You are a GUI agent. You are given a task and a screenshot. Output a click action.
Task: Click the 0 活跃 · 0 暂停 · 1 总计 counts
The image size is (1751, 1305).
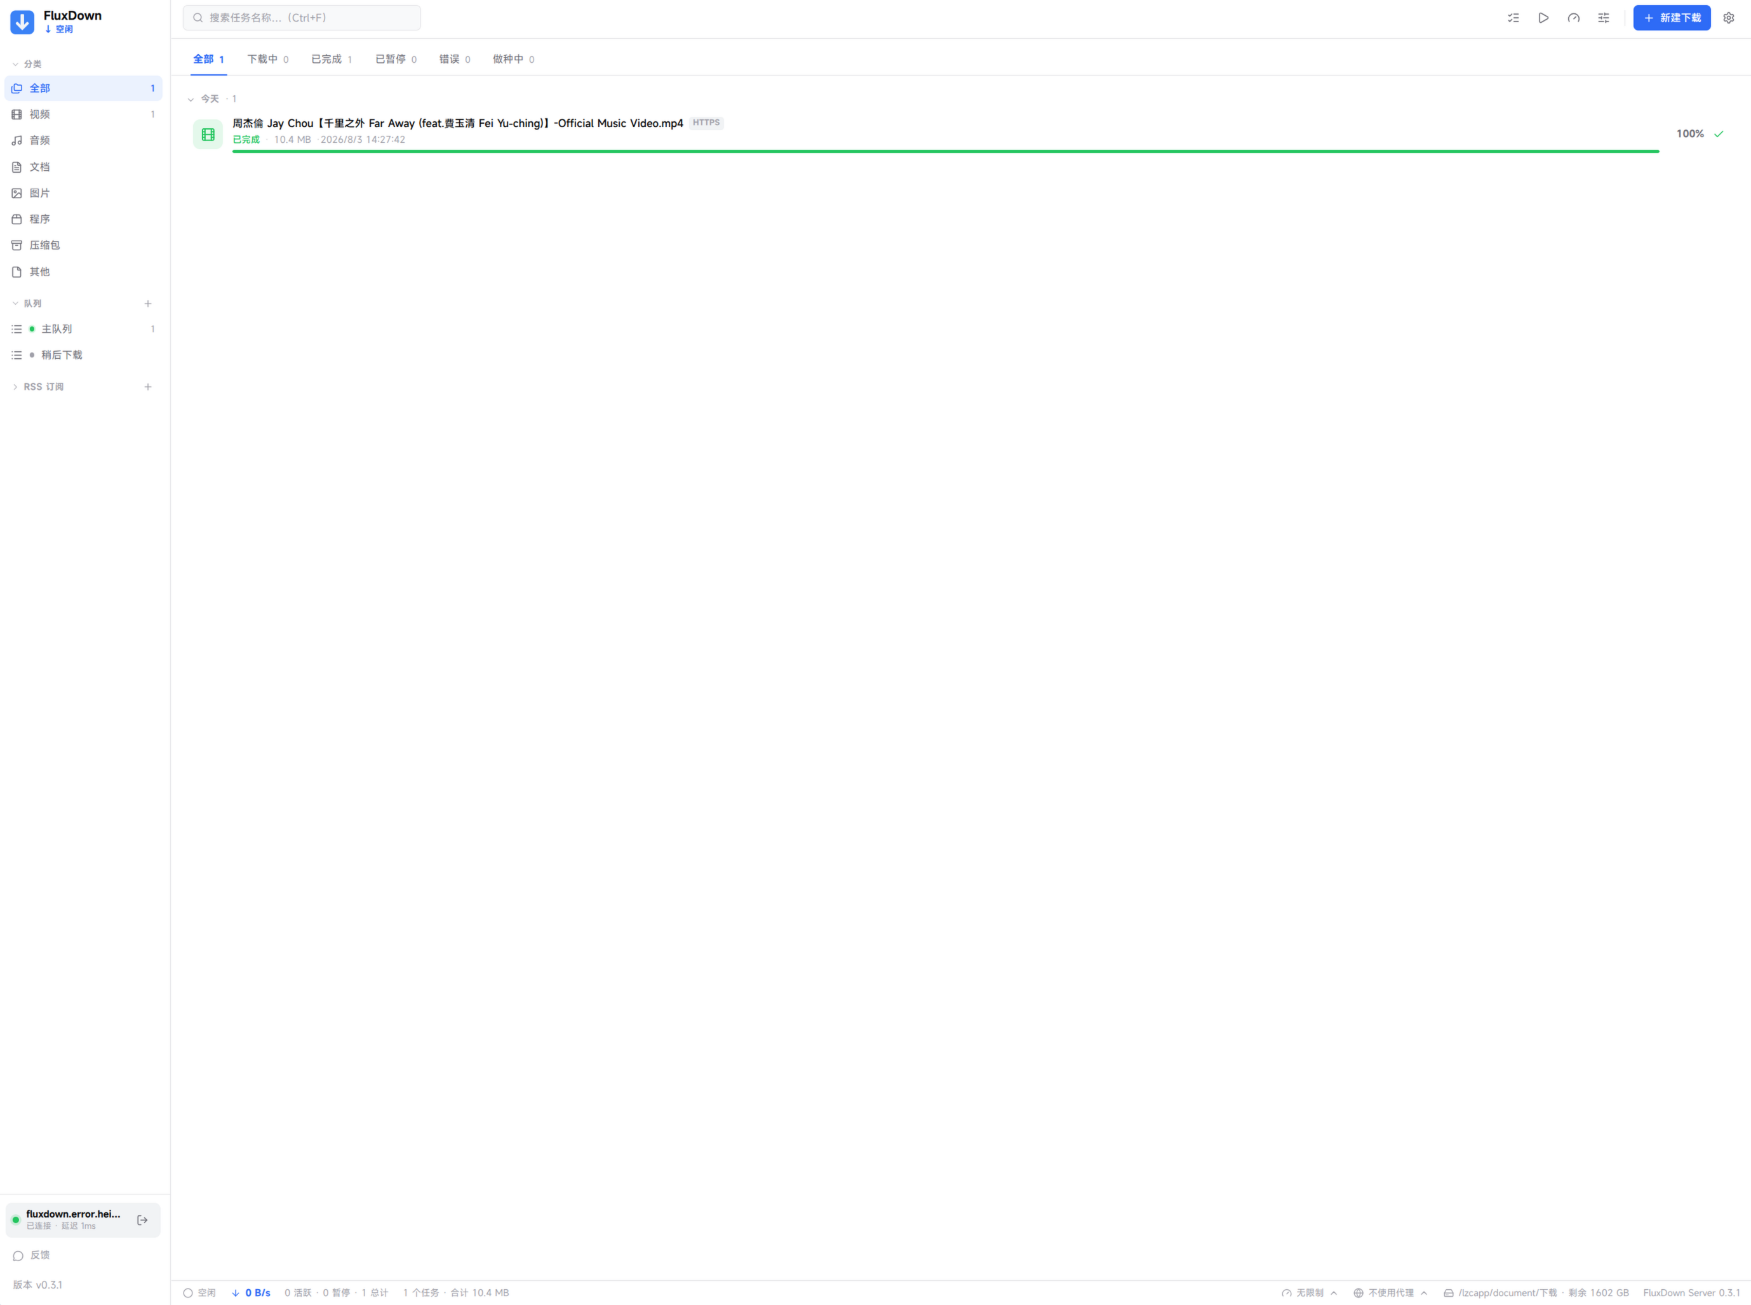tap(337, 1292)
